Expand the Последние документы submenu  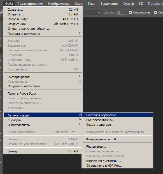coord(43,34)
